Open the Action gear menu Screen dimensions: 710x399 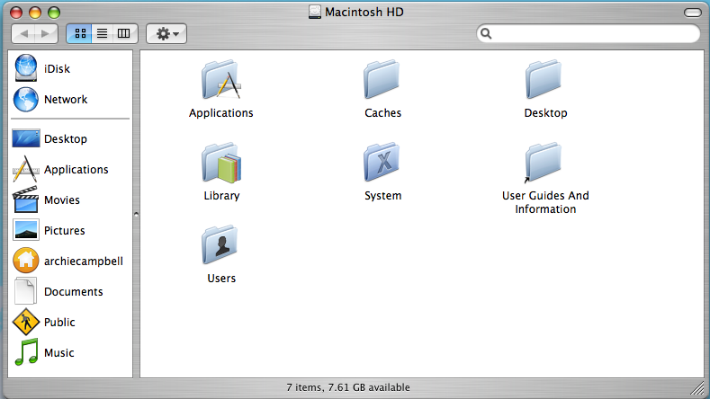(x=166, y=33)
